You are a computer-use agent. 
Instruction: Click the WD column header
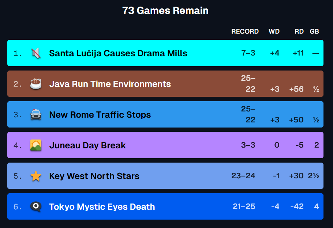pos(274,31)
